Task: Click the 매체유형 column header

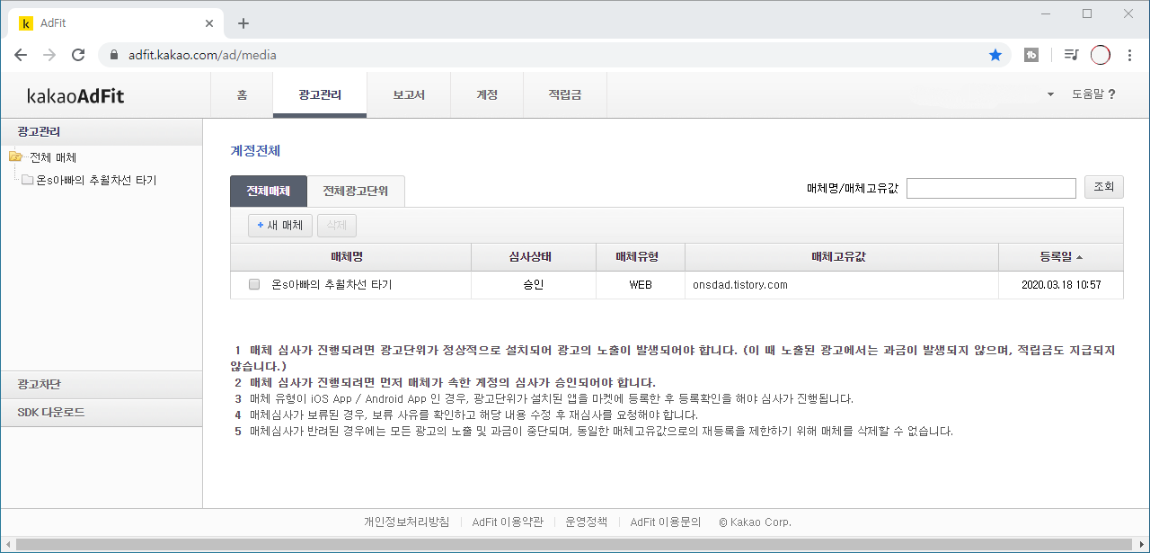Action: click(x=641, y=257)
